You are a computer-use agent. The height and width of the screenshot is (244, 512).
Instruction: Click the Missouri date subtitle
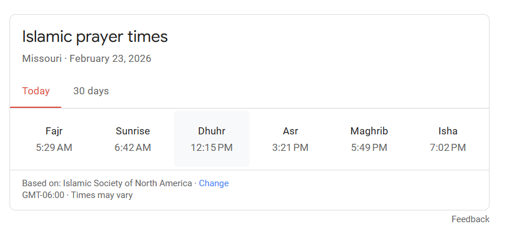[x=86, y=58]
